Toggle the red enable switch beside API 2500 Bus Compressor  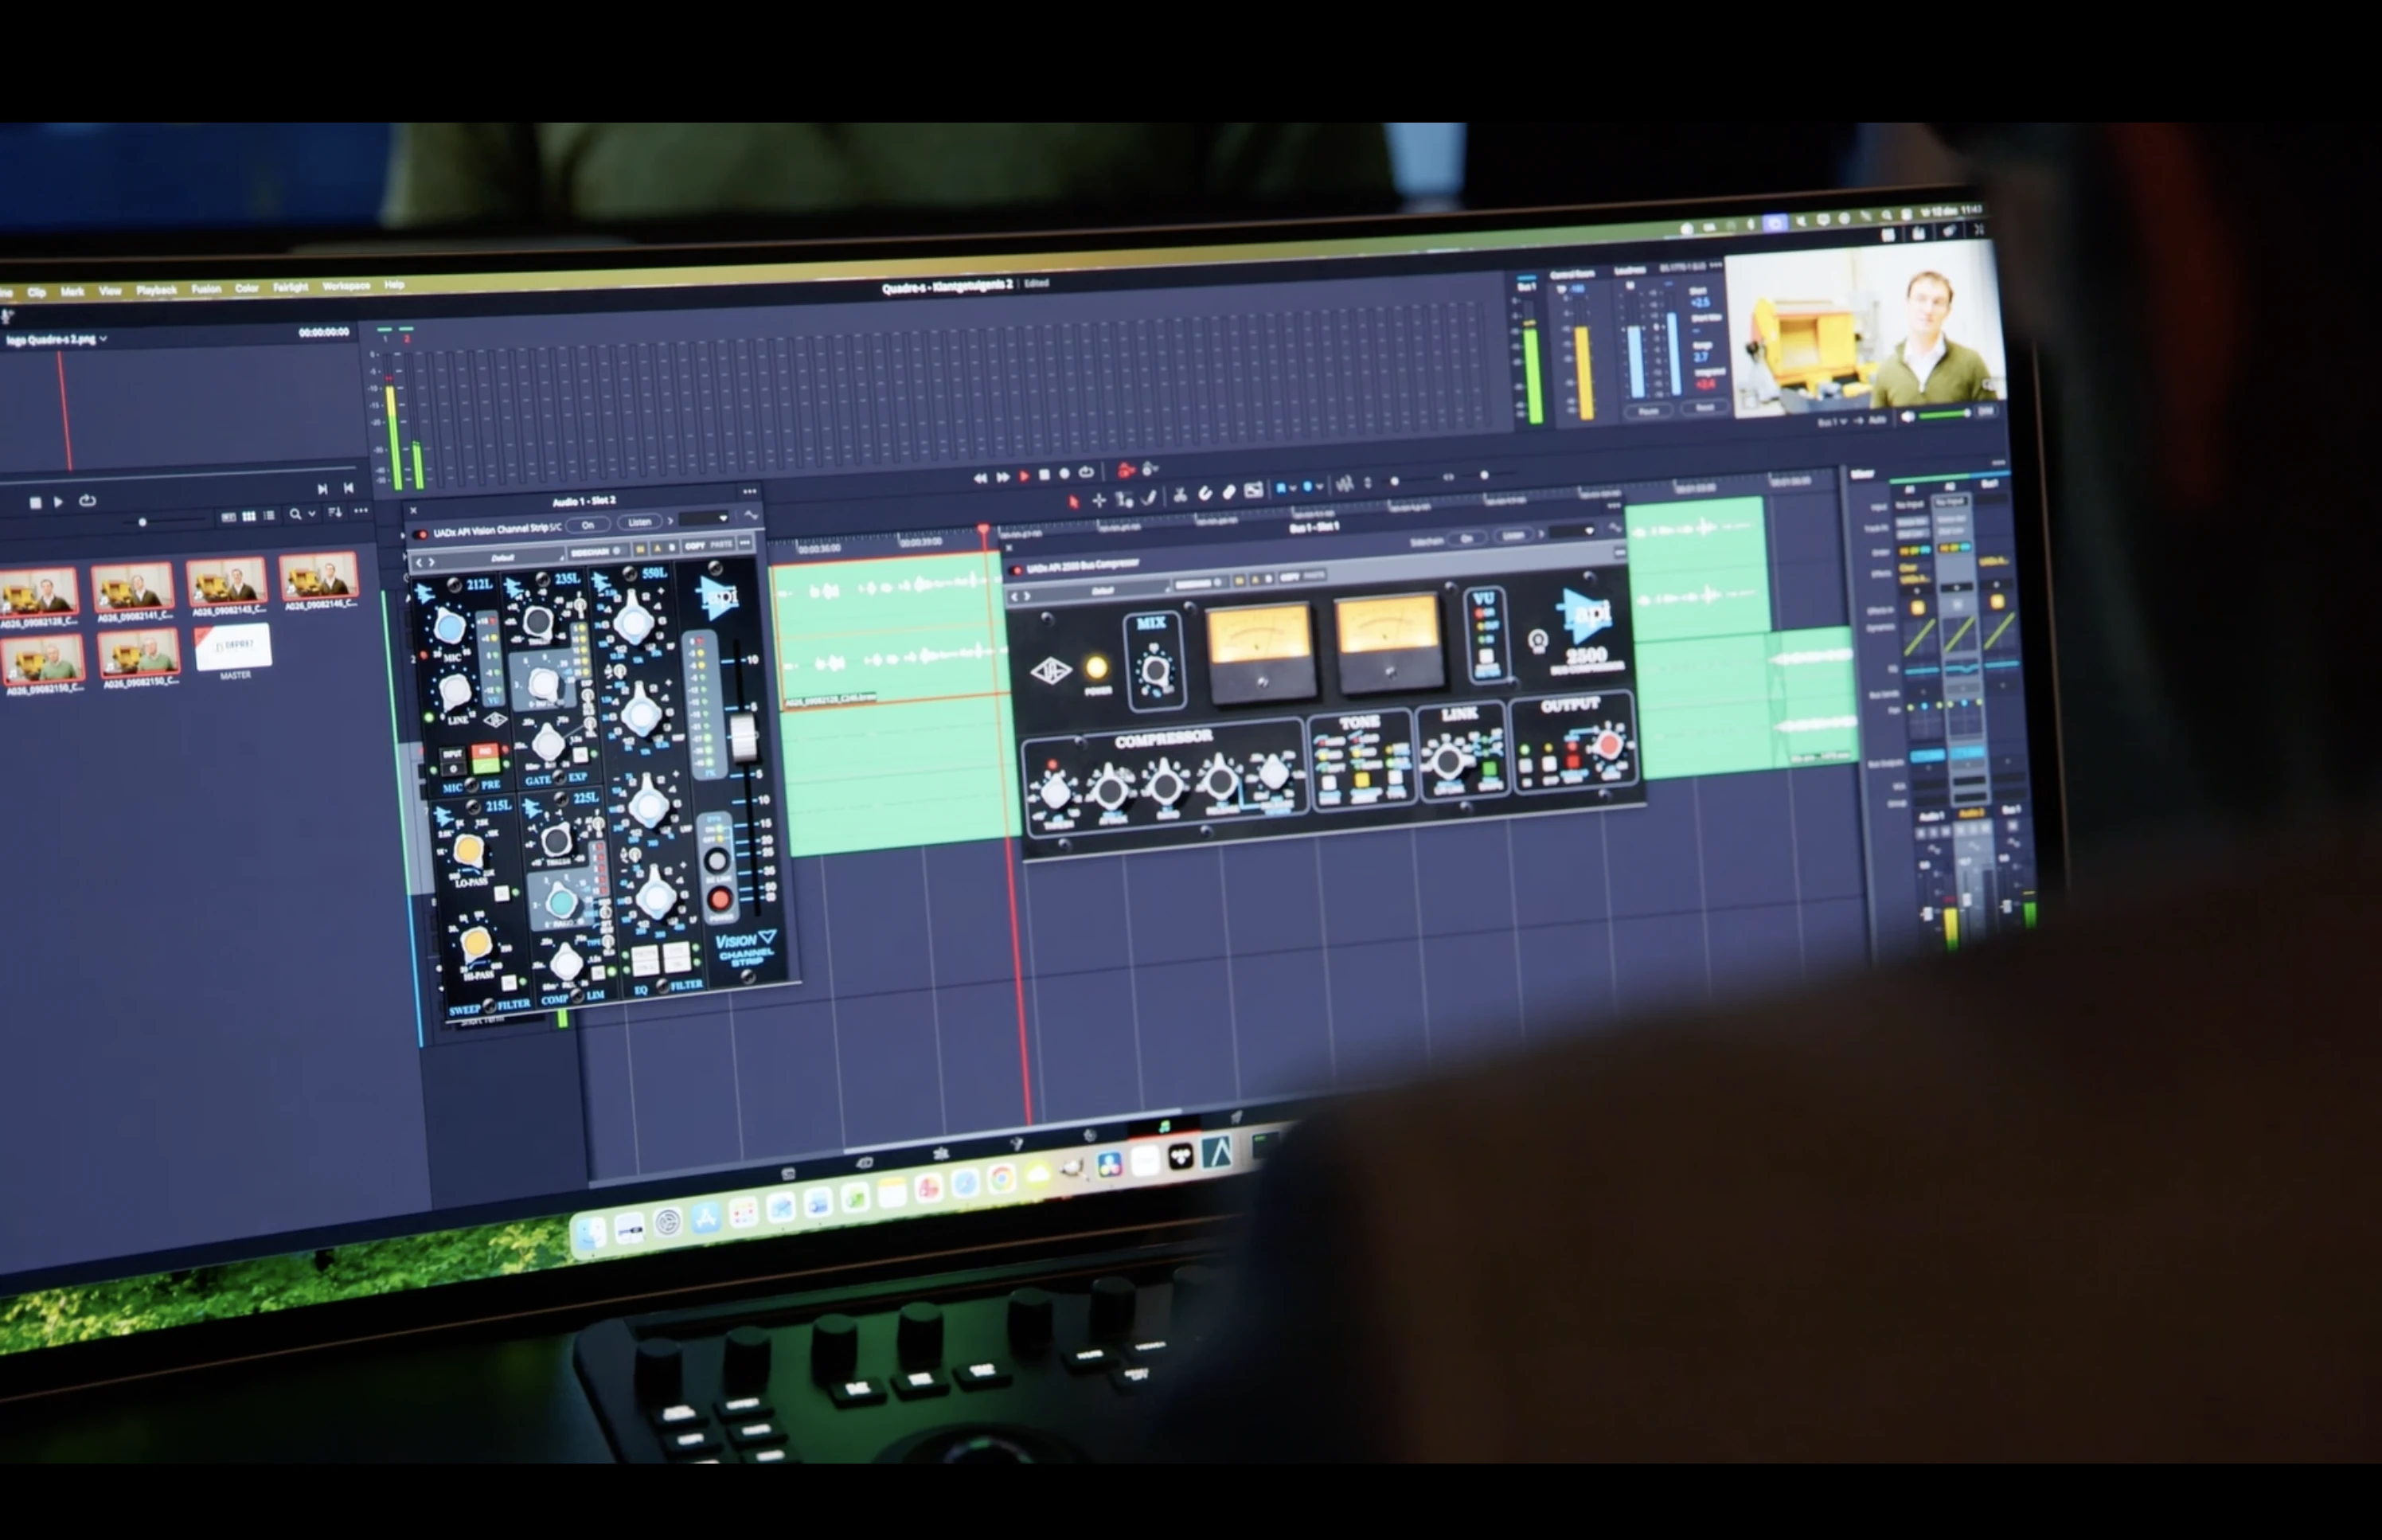(1017, 570)
